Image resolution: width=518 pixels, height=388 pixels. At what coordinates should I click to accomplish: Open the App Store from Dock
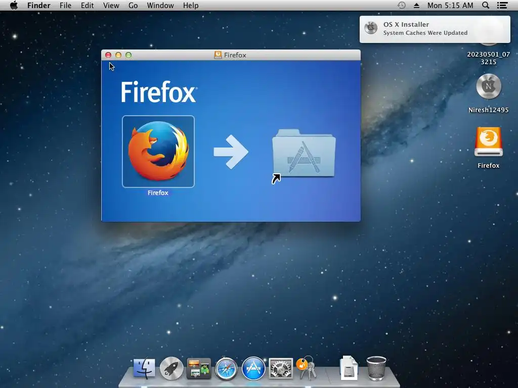(x=253, y=368)
